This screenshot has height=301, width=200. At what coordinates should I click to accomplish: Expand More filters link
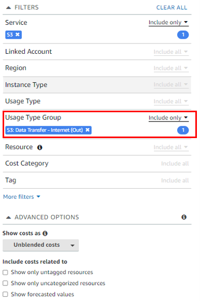pyautogui.click(x=22, y=197)
